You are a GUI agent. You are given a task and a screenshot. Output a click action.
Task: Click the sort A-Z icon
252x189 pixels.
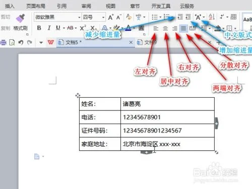[x=212, y=17]
